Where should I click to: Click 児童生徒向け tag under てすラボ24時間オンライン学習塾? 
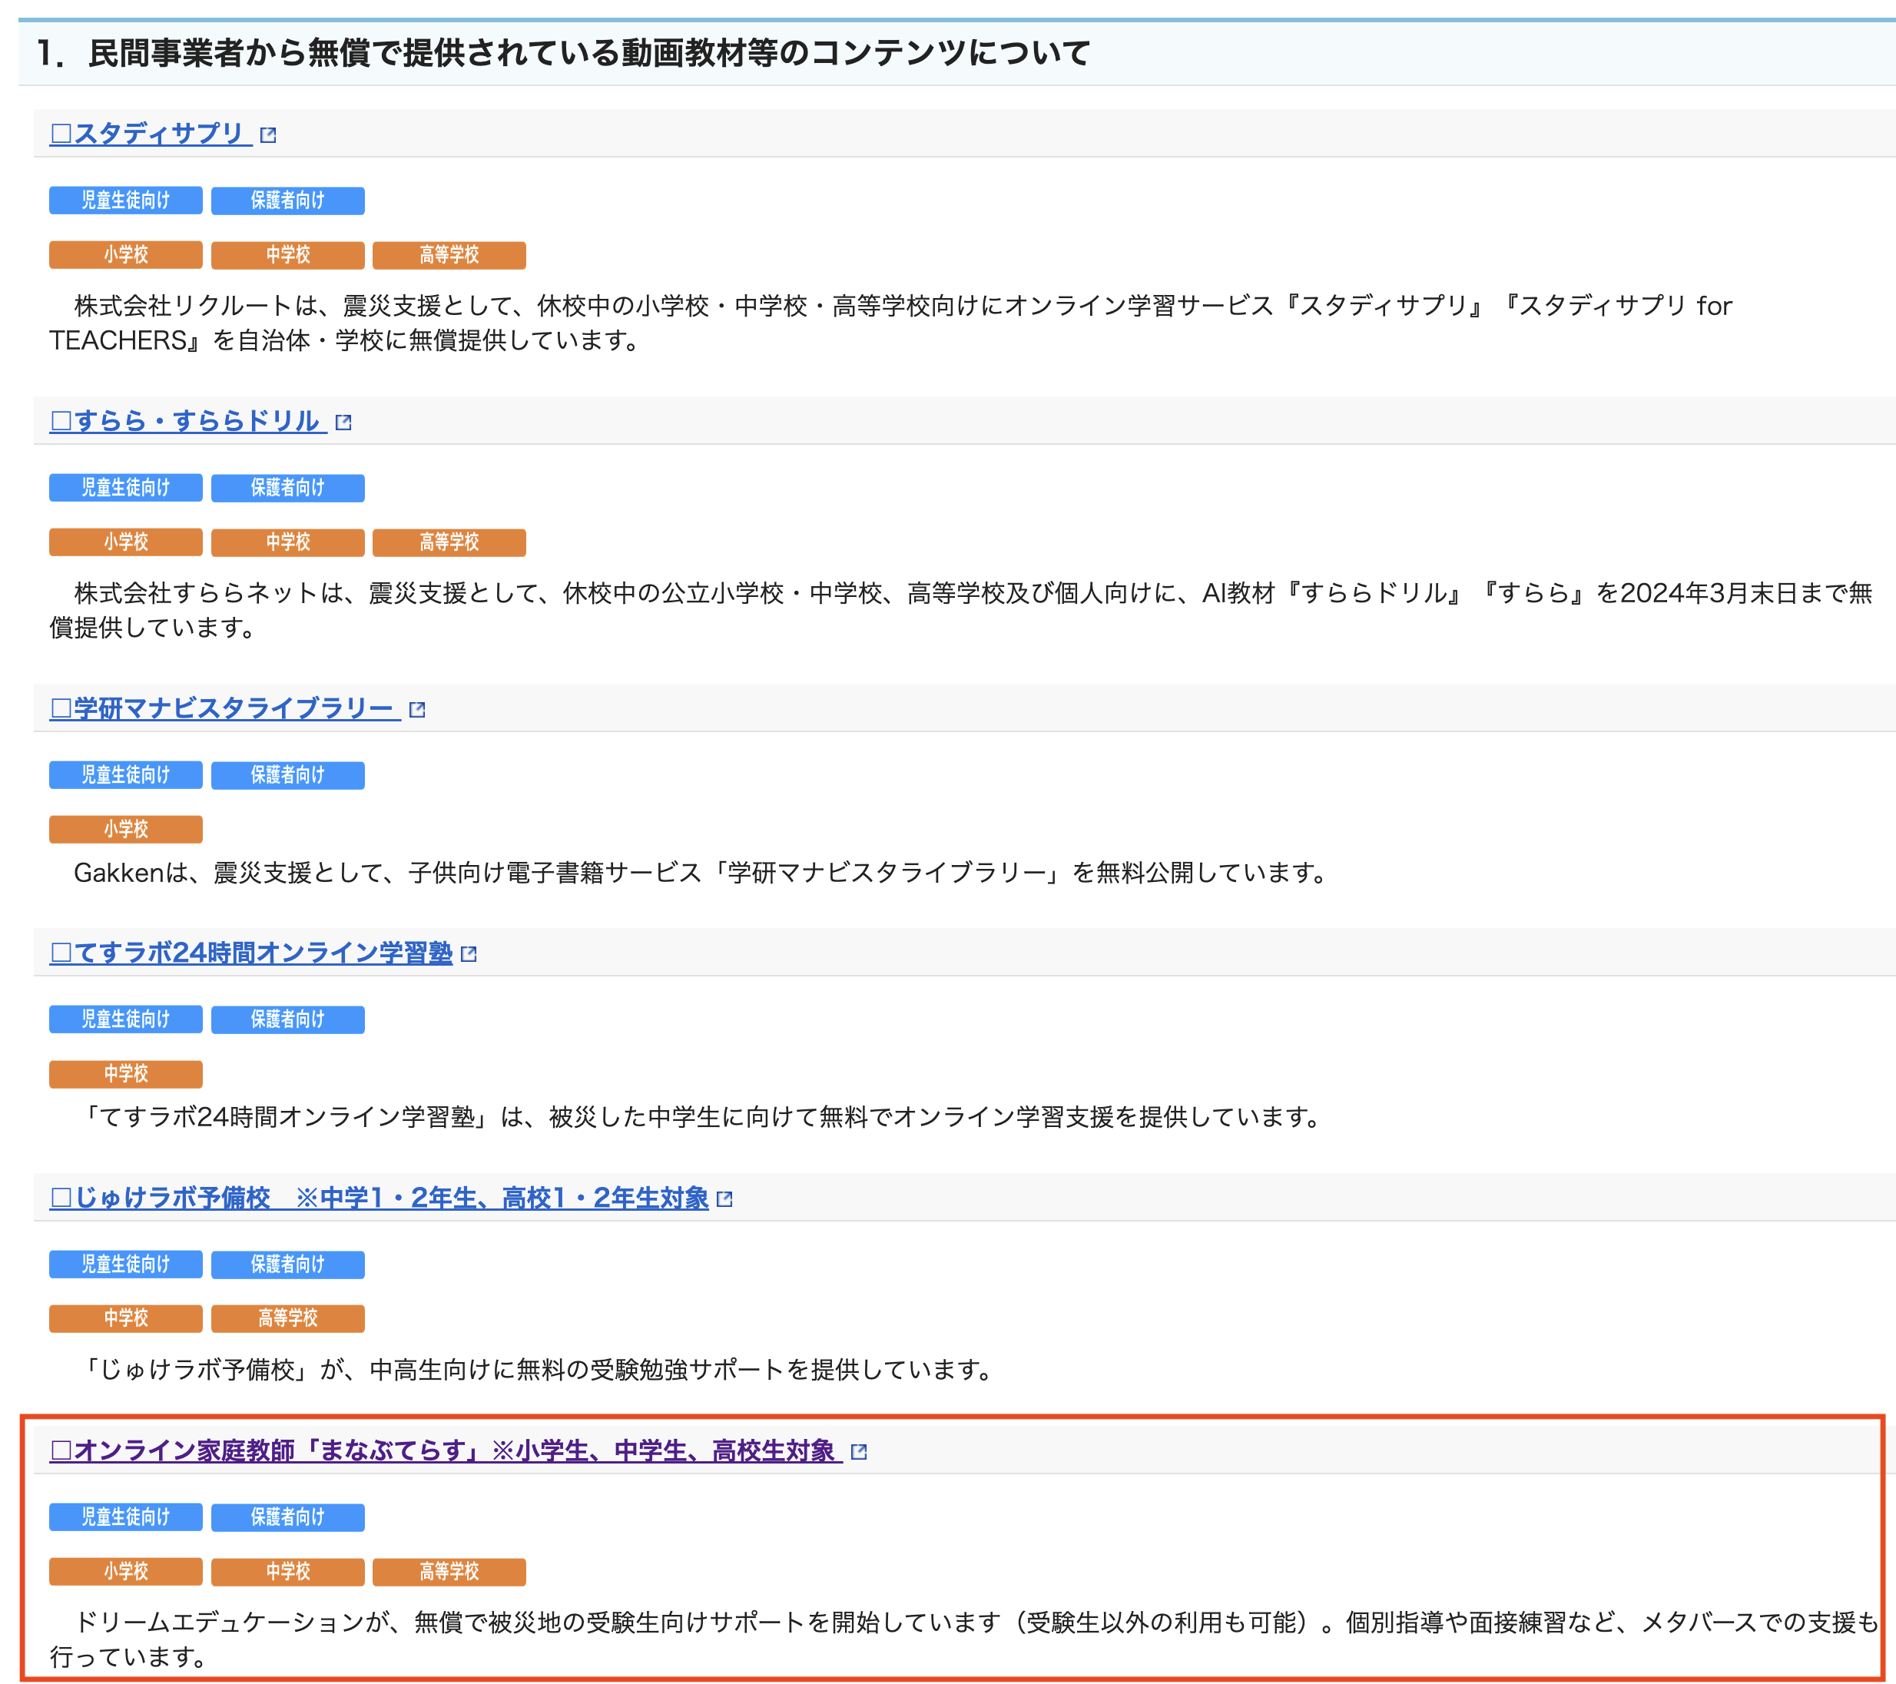click(x=126, y=1019)
